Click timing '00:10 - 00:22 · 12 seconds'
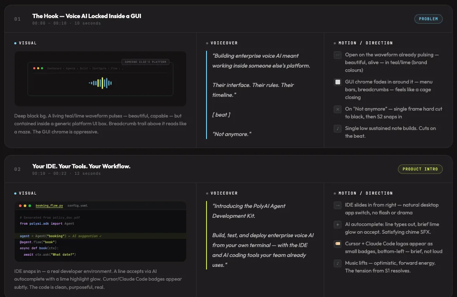 [x=66, y=173]
